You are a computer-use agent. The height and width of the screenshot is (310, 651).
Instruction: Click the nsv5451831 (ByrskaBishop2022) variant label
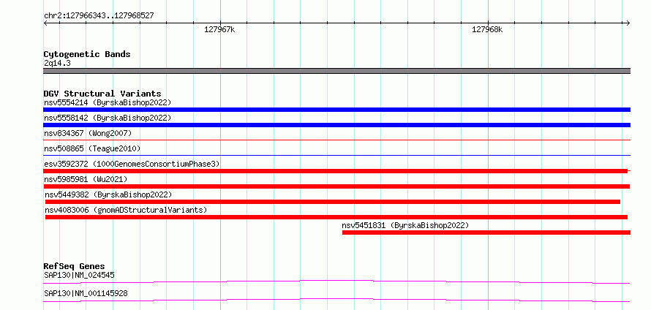tap(405, 225)
